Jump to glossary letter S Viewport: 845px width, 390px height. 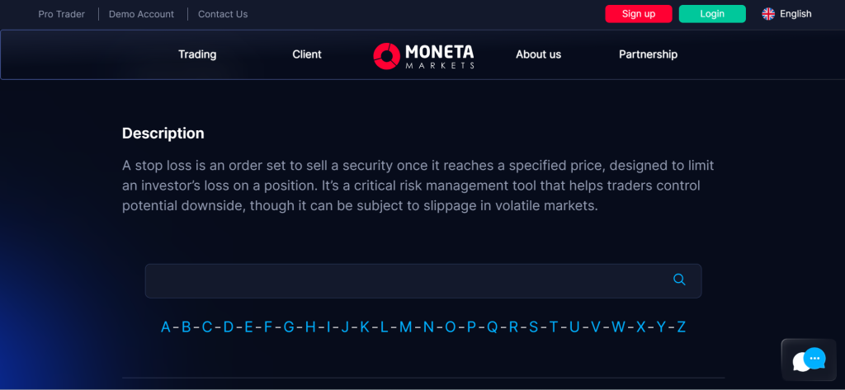coord(533,327)
